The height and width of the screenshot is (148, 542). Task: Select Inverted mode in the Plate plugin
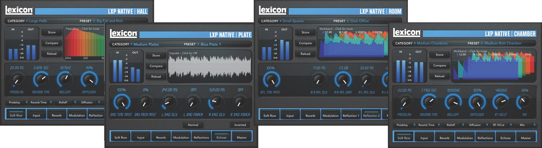click(240, 125)
